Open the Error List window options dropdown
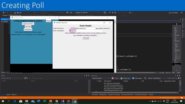Viewport: 185px width, 104px height. point(176,76)
